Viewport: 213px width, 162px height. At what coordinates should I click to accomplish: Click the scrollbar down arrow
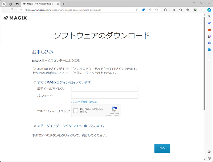pos(204,159)
